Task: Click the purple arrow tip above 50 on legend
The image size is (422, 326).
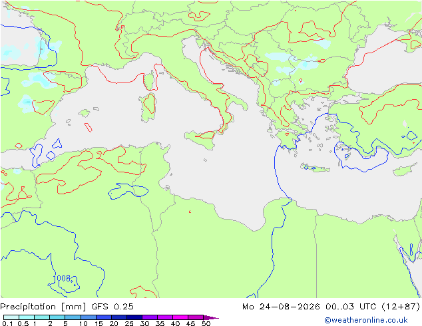Action: pyautogui.click(x=211, y=317)
